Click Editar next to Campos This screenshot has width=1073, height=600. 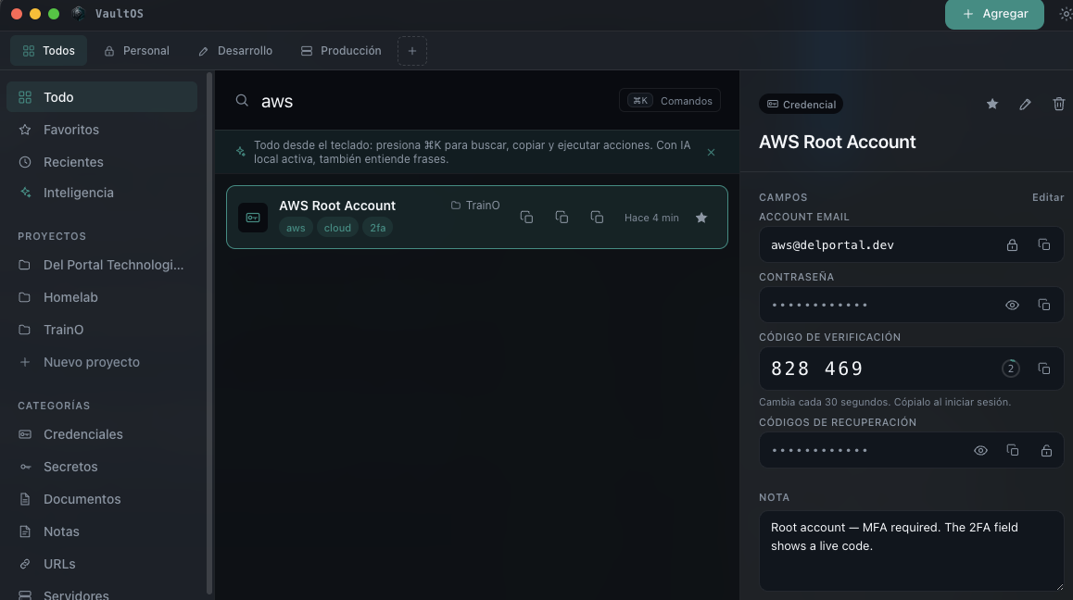[1048, 197]
